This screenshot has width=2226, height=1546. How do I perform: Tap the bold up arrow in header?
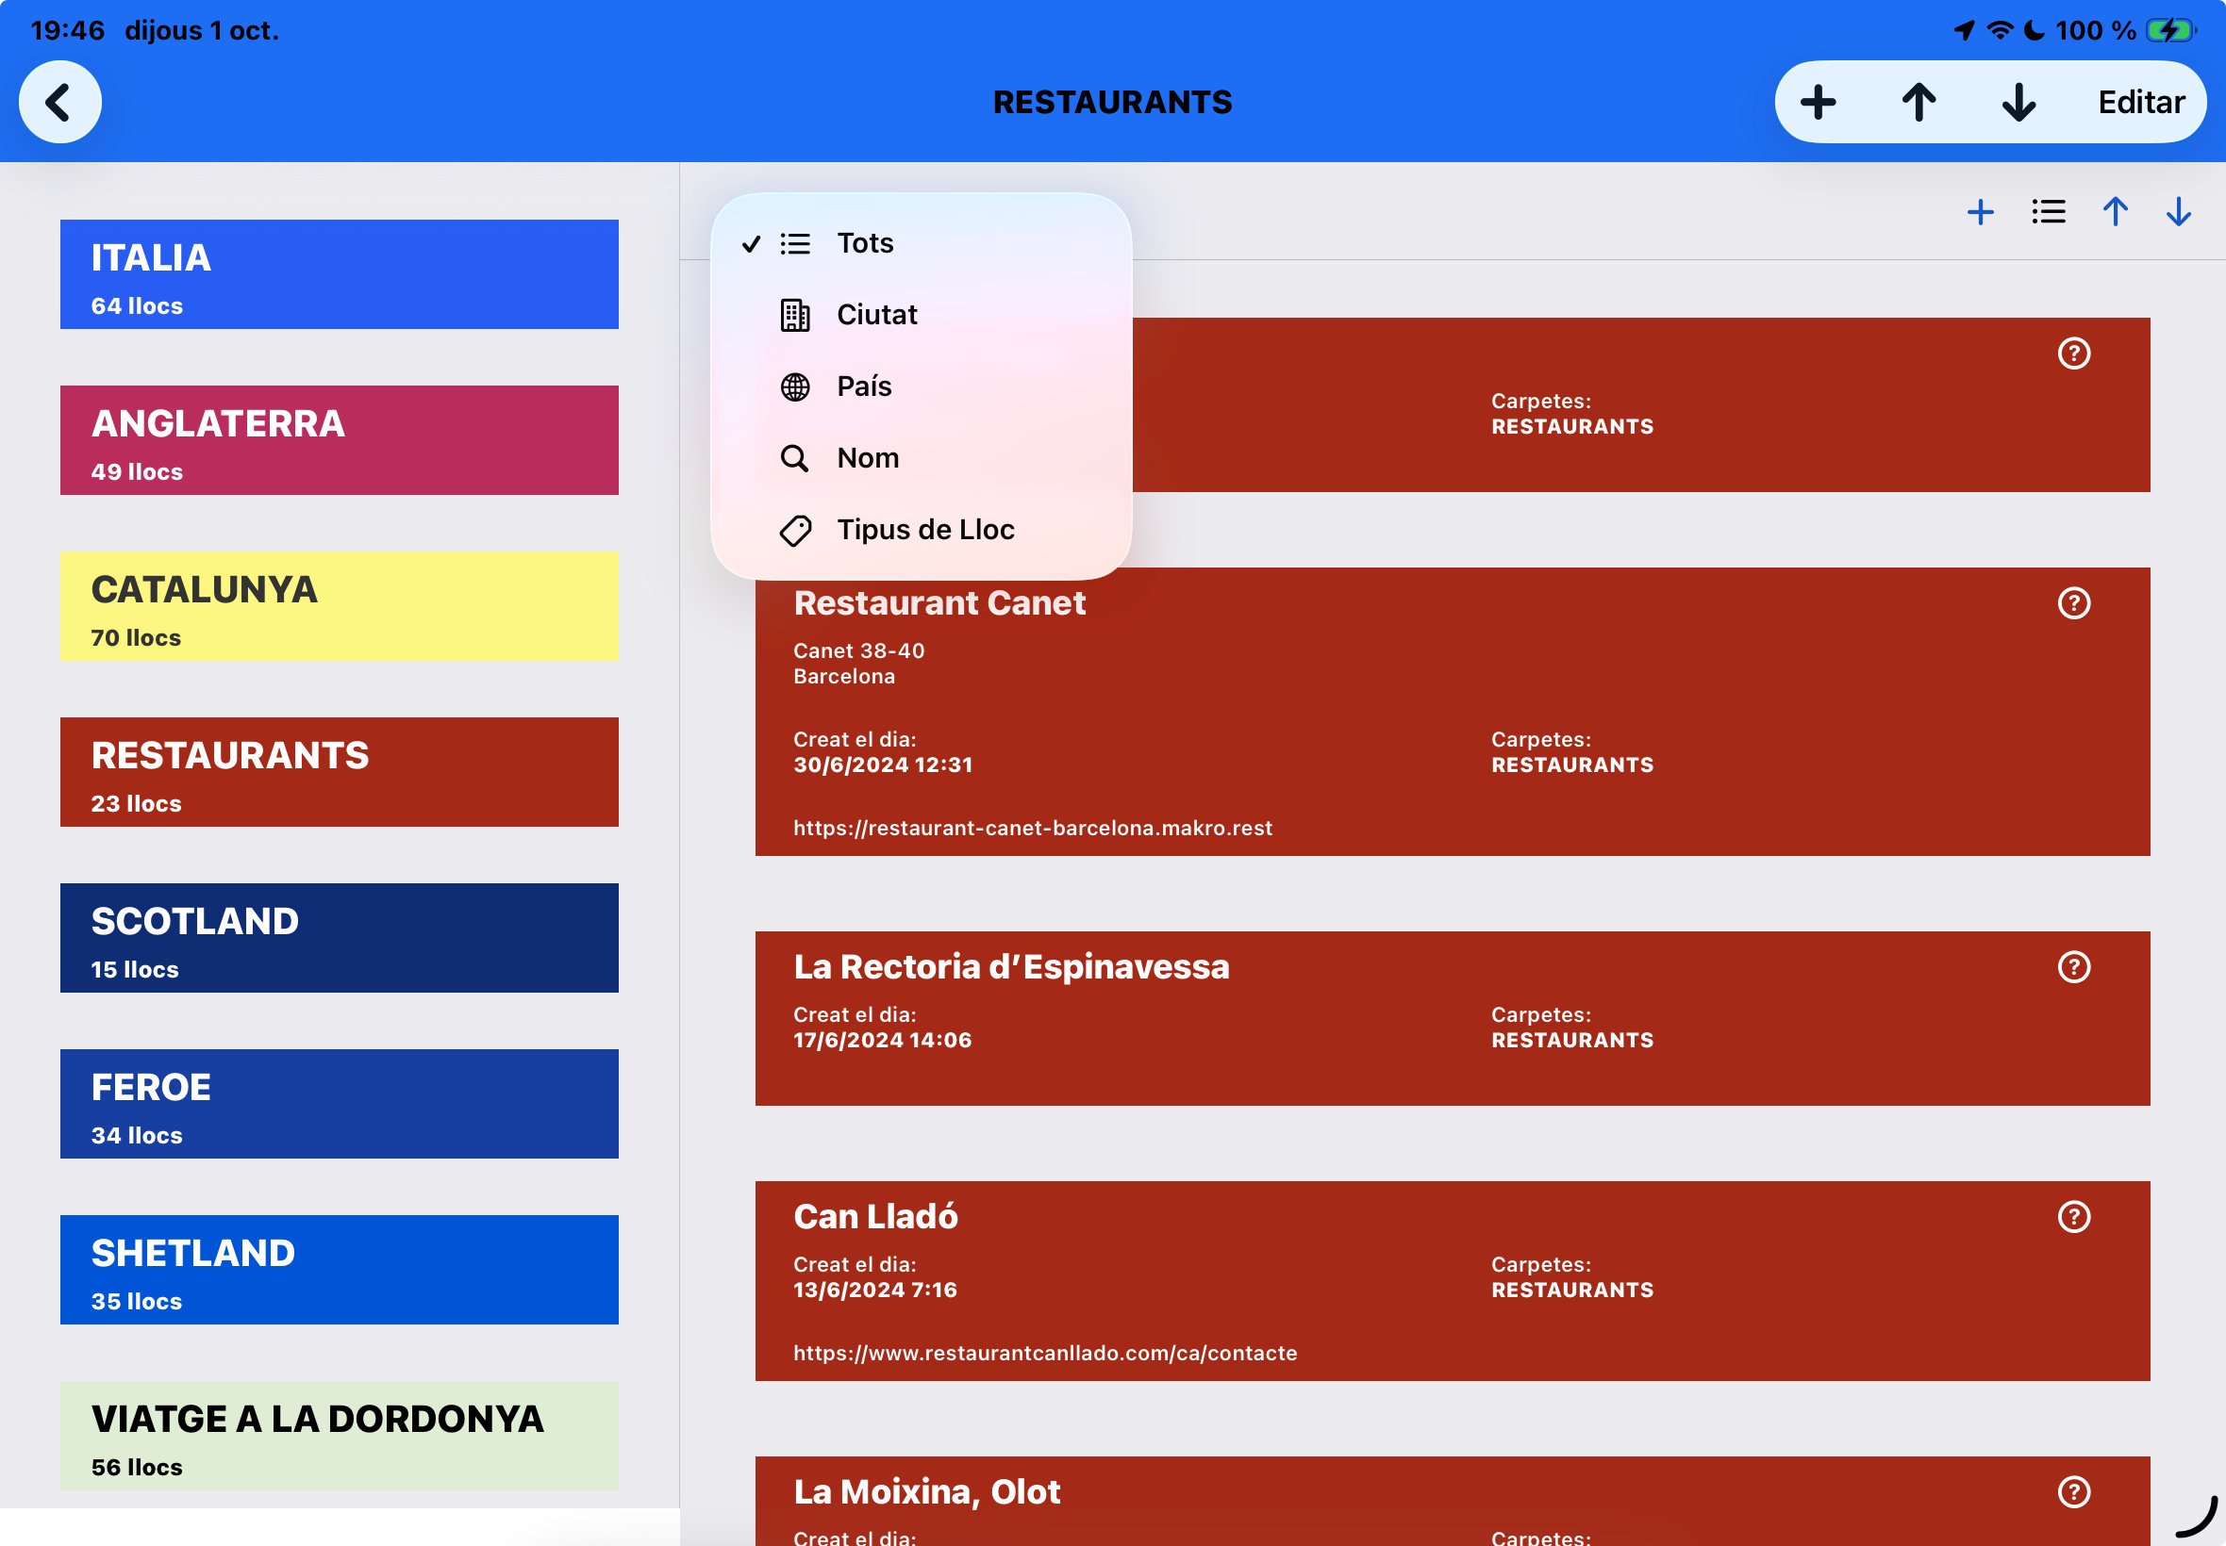[x=1919, y=102]
